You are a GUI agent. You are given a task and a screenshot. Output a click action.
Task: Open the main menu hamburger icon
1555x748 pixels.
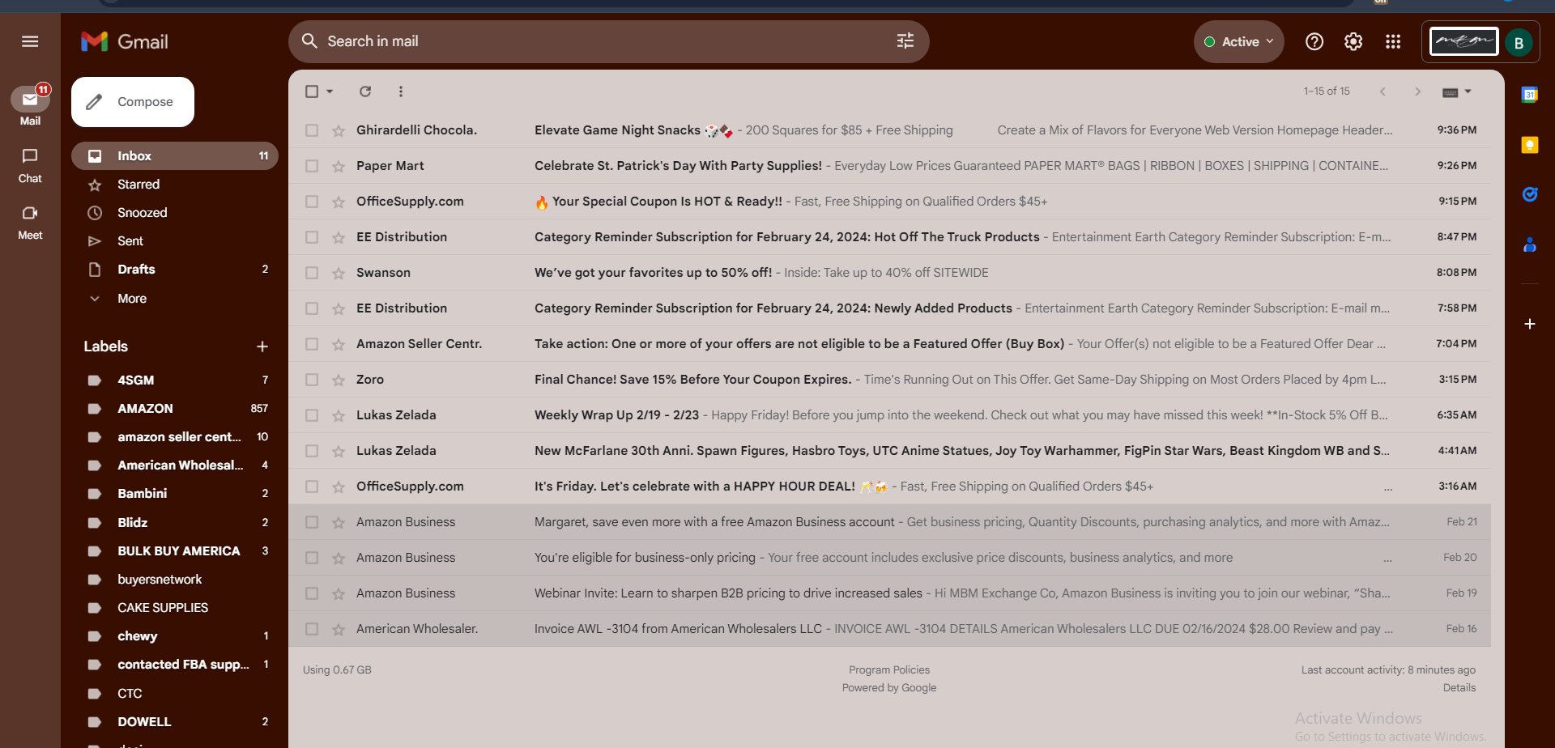click(30, 41)
